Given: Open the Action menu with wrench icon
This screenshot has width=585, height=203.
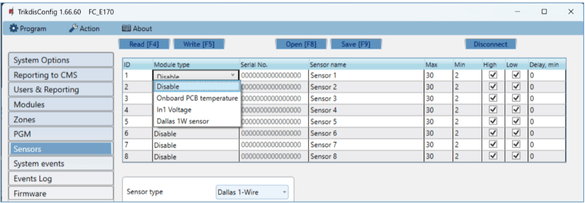Looking at the screenshot, I should (84, 29).
